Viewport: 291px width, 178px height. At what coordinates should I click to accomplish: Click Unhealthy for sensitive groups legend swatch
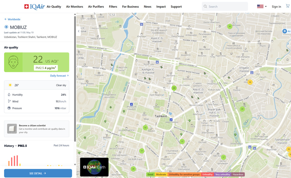coord(184,174)
